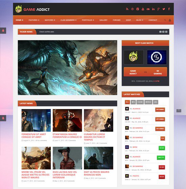This screenshot has height=189, width=186.
Task: Click the user account icon in navbar
Action: click(x=170, y=20)
